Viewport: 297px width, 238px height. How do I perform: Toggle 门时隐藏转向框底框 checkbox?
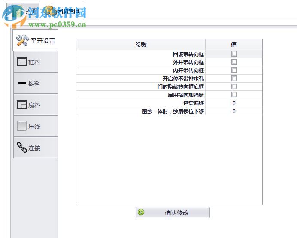tap(234, 87)
